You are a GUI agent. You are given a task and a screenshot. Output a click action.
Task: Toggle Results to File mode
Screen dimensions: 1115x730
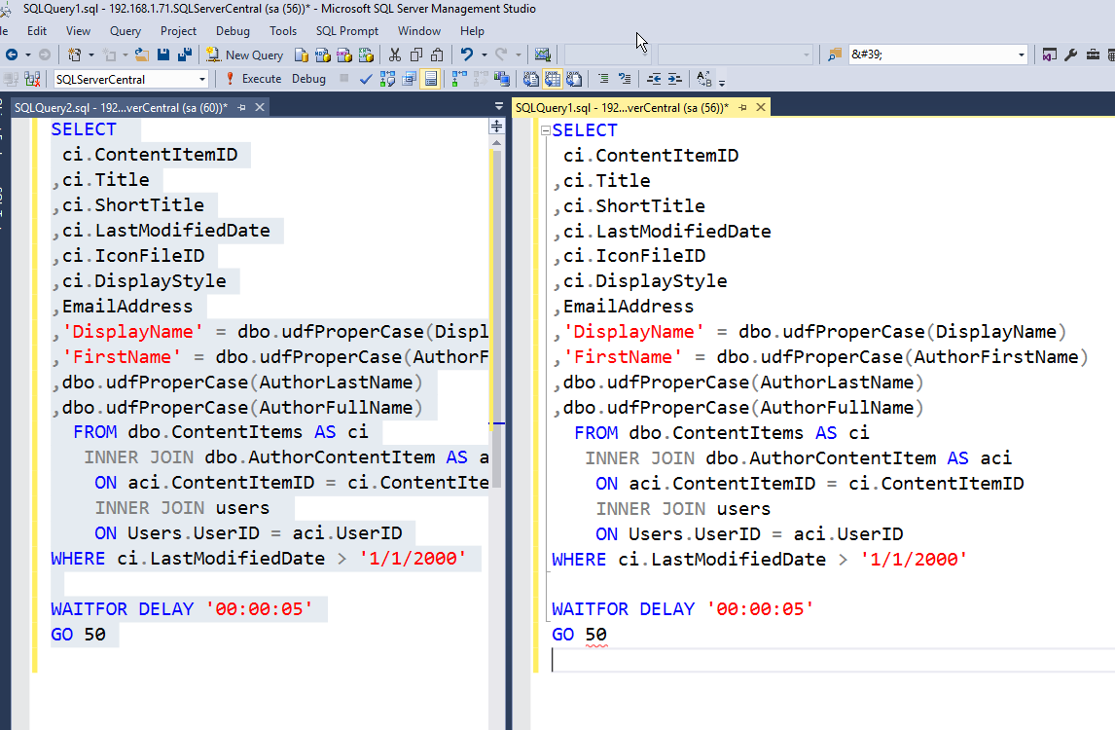(x=574, y=79)
